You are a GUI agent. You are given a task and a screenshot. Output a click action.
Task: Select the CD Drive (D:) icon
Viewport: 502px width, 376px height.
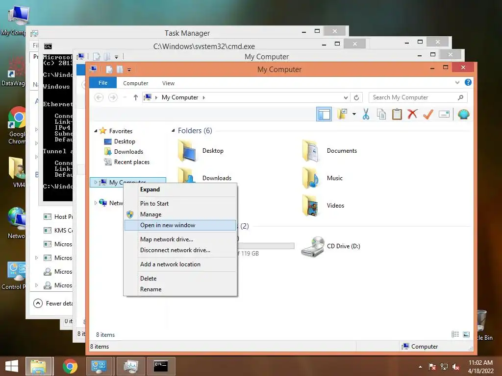coord(313,246)
